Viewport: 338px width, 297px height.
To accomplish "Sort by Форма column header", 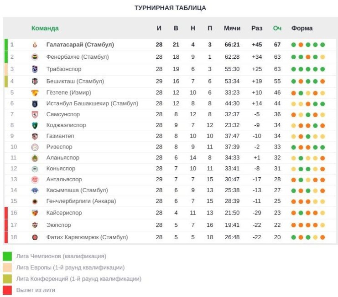I will [302, 28].
